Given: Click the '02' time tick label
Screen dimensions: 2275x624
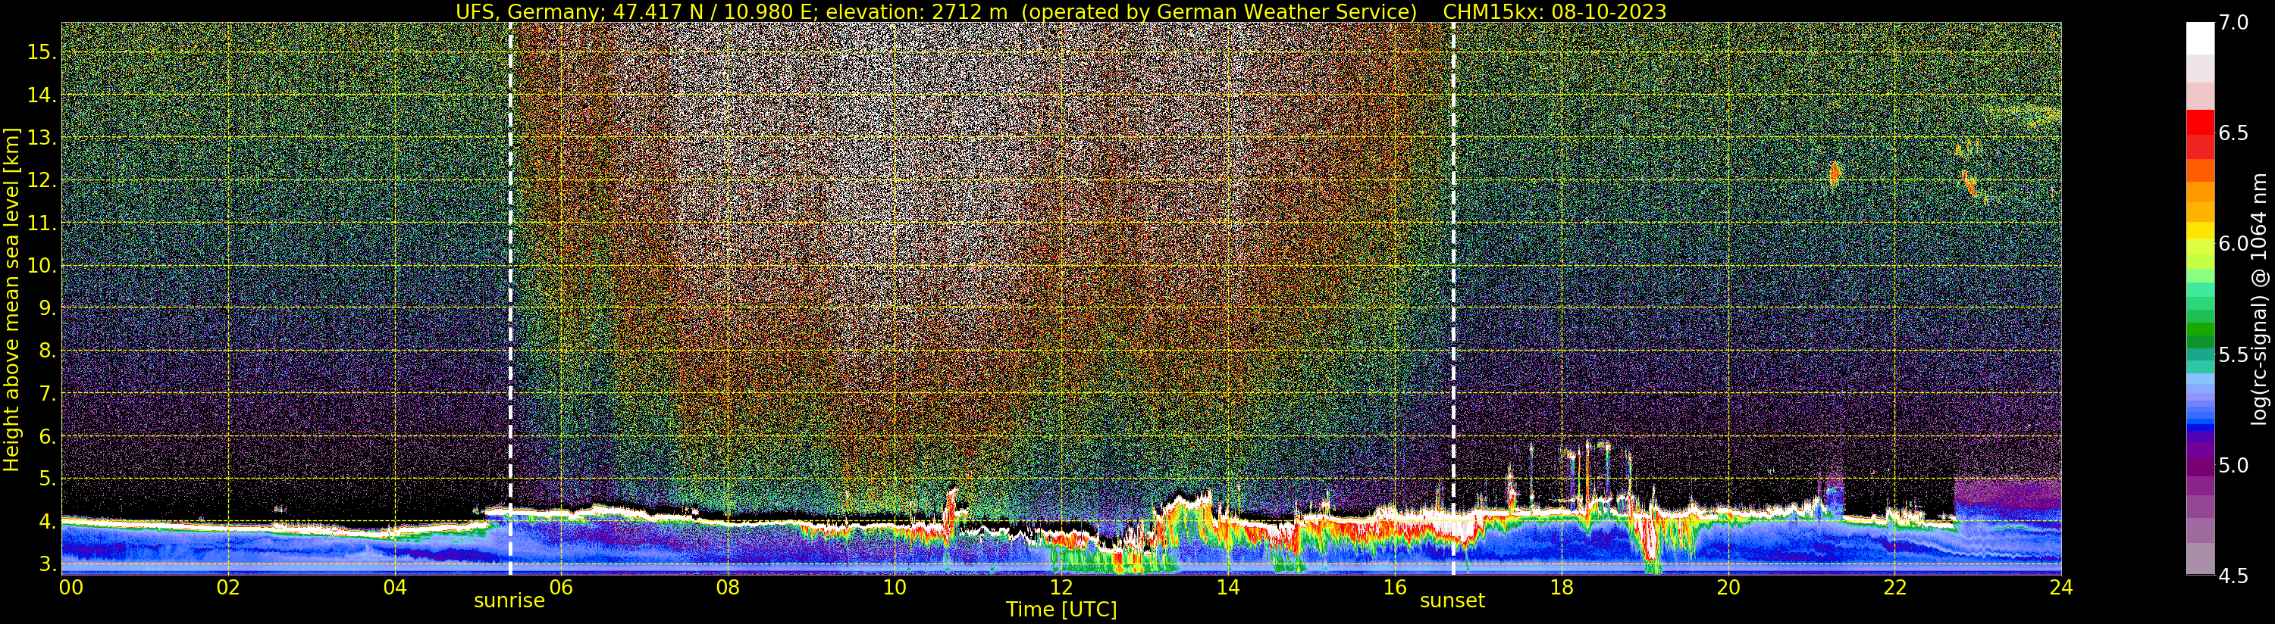Looking at the screenshot, I should (229, 587).
